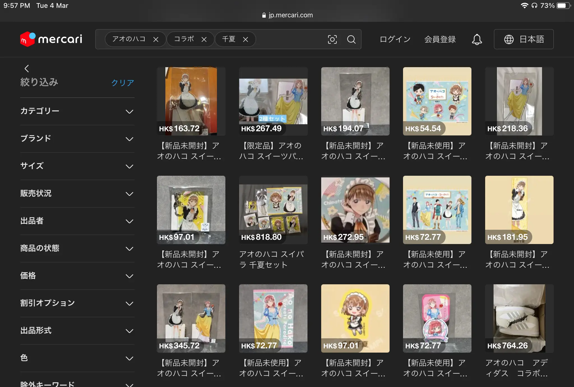Open the HK$218.36 item thumbnail
The width and height of the screenshot is (574, 387).
tap(519, 101)
